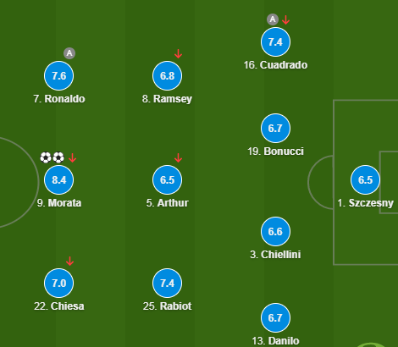Click the substitution arrow beside Morata's goal icons
The width and height of the screenshot is (398, 347).
pos(73,157)
